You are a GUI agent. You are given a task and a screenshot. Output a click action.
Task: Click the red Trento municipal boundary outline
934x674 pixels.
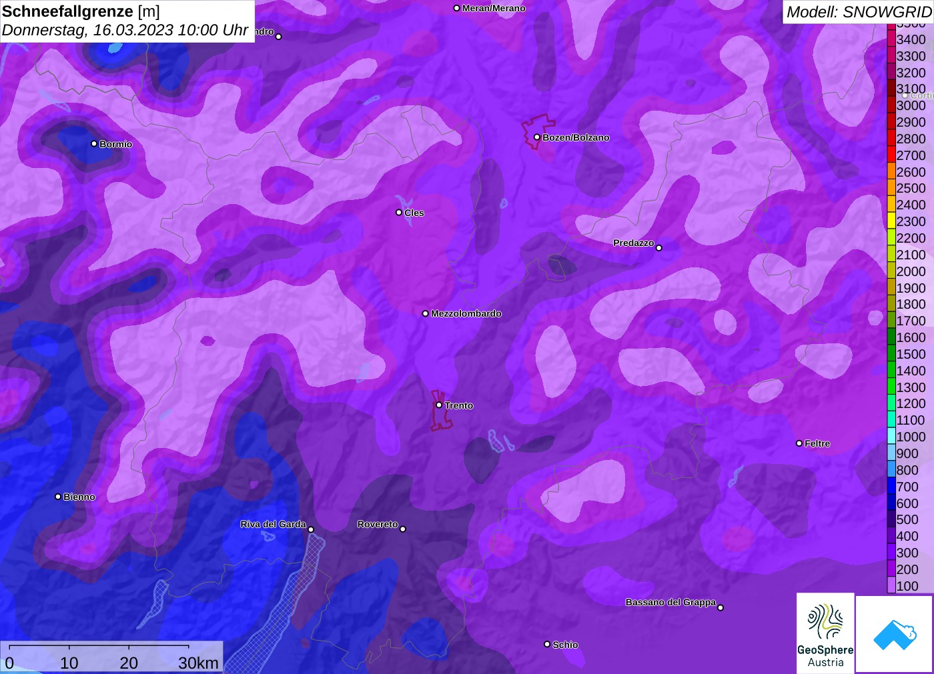[440, 411]
